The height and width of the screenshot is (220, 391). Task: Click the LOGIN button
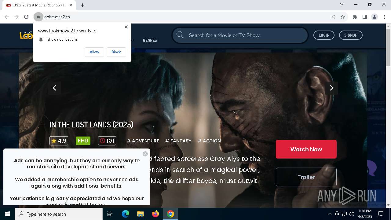click(324, 35)
